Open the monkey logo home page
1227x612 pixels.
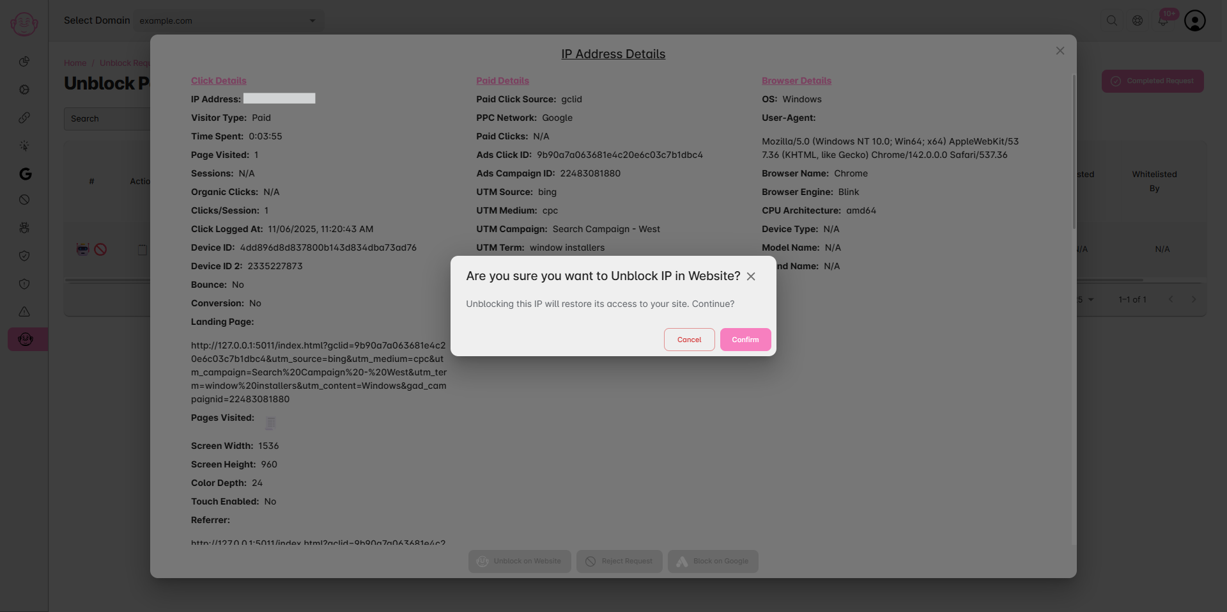24,24
